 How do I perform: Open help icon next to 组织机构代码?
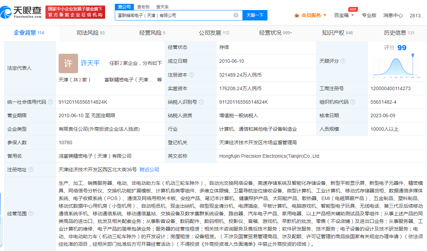pos(353,102)
